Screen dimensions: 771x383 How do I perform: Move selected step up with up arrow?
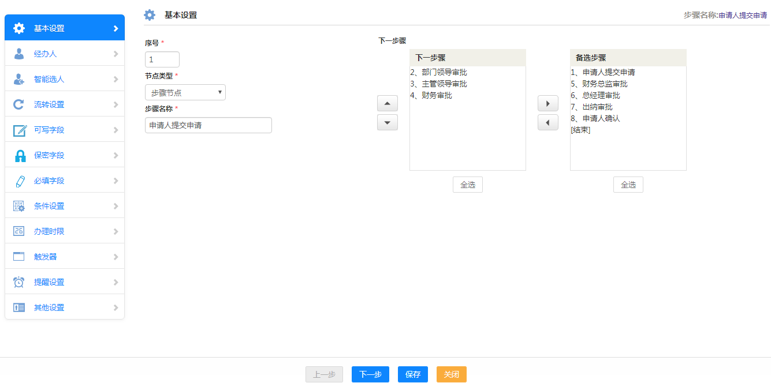coord(387,104)
